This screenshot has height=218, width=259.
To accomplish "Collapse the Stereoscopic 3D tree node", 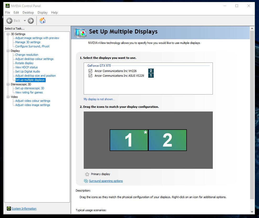I will coord(8,84).
